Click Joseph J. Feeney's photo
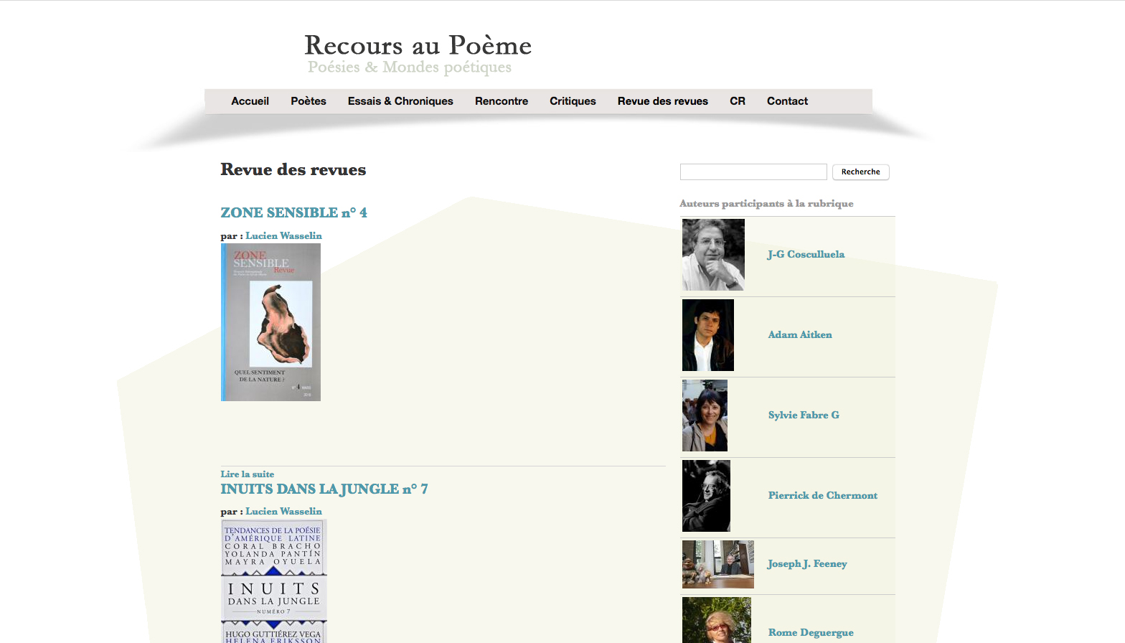This screenshot has width=1125, height=643. [718, 564]
